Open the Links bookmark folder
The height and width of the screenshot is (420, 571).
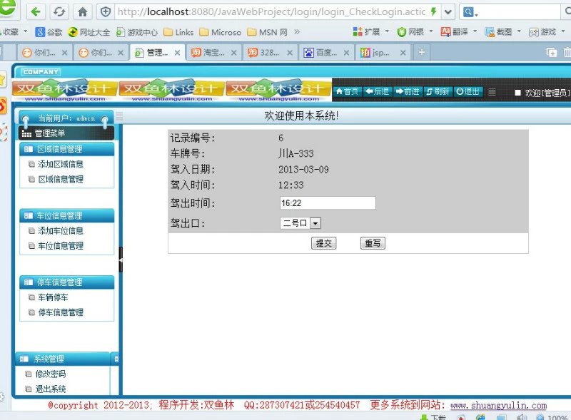click(178, 32)
